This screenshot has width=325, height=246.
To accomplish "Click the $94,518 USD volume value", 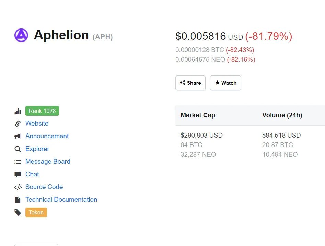I will pyautogui.click(x=281, y=135).
